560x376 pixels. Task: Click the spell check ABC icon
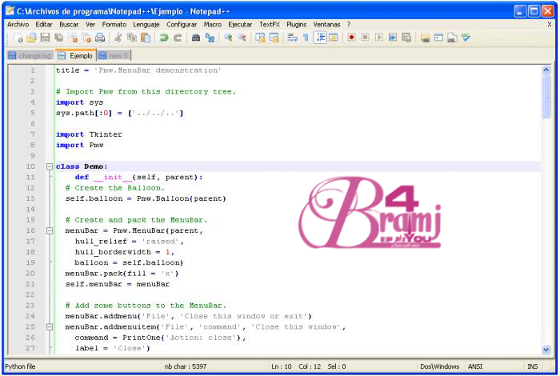click(x=466, y=38)
